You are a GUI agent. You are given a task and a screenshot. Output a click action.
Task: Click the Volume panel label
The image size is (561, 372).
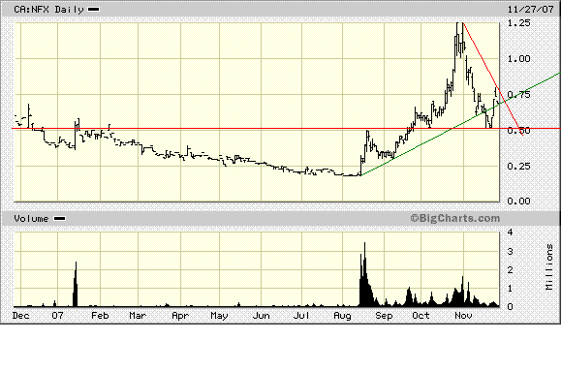31,219
